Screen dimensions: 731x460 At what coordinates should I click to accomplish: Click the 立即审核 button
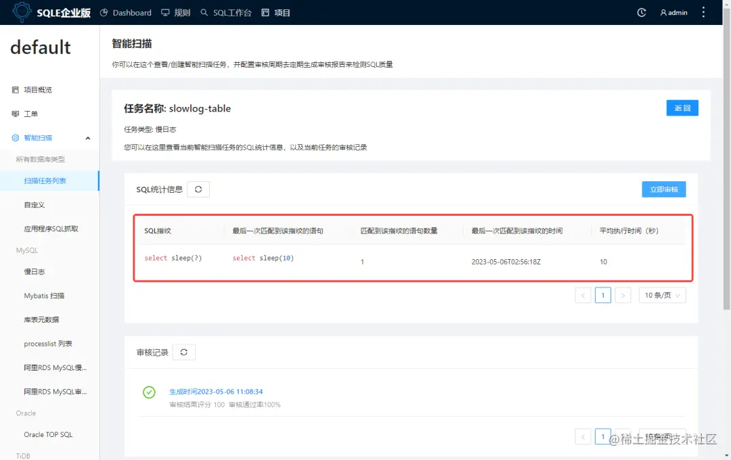tap(663, 189)
